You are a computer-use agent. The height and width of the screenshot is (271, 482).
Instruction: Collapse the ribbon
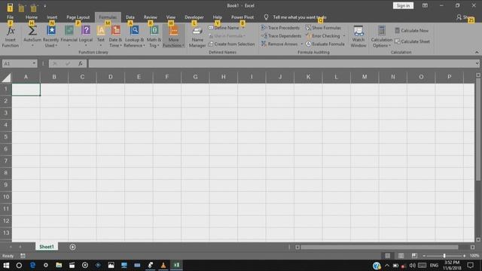point(477,52)
